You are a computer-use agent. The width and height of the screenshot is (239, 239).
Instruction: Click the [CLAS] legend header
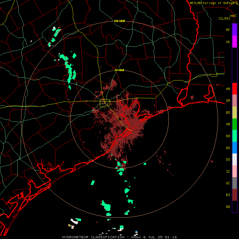point(224,19)
